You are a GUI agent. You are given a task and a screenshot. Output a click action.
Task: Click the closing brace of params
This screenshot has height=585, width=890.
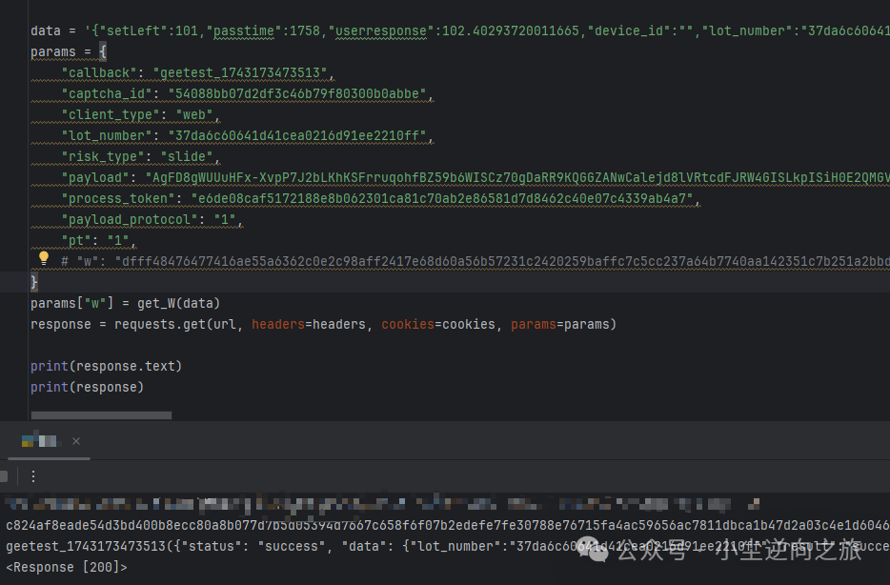pyautogui.click(x=34, y=282)
